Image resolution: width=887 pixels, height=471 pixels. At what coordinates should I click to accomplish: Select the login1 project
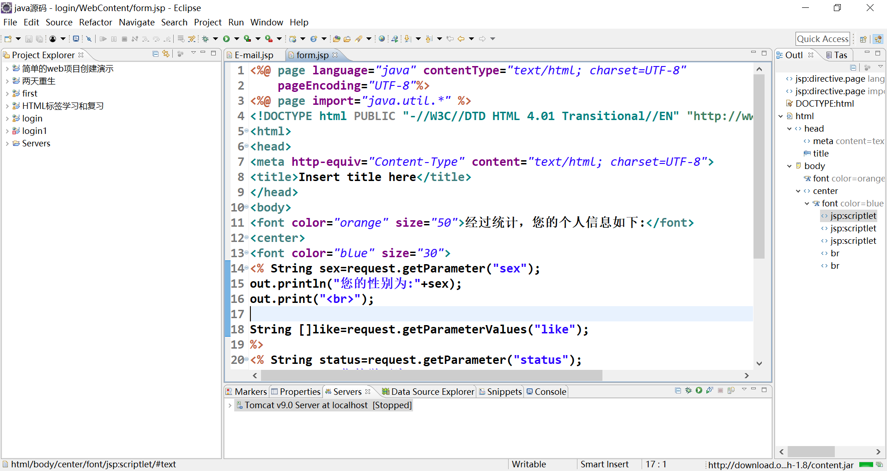34,131
